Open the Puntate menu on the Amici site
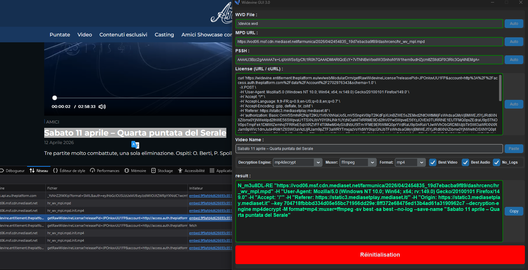This screenshot has height=270, width=528. 60,35
